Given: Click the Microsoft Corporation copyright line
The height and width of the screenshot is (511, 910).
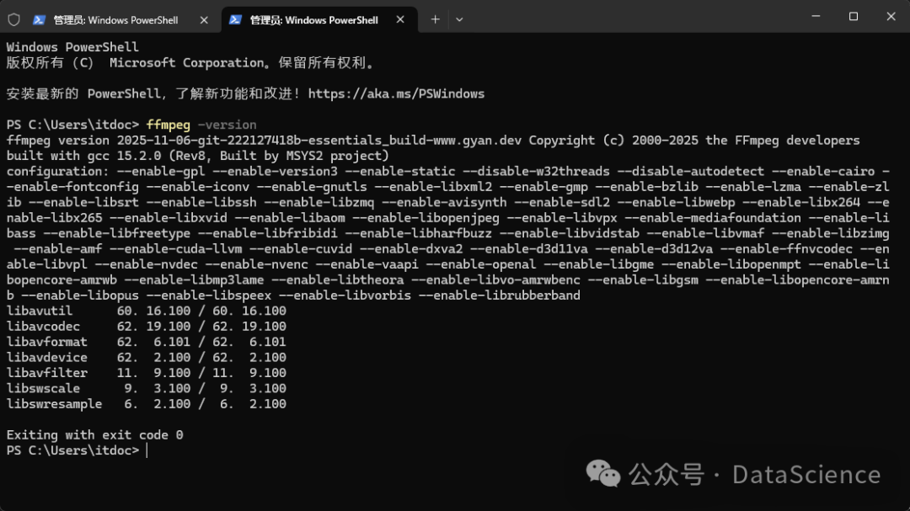Looking at the screenshot, I should click(x=190, y=62).
